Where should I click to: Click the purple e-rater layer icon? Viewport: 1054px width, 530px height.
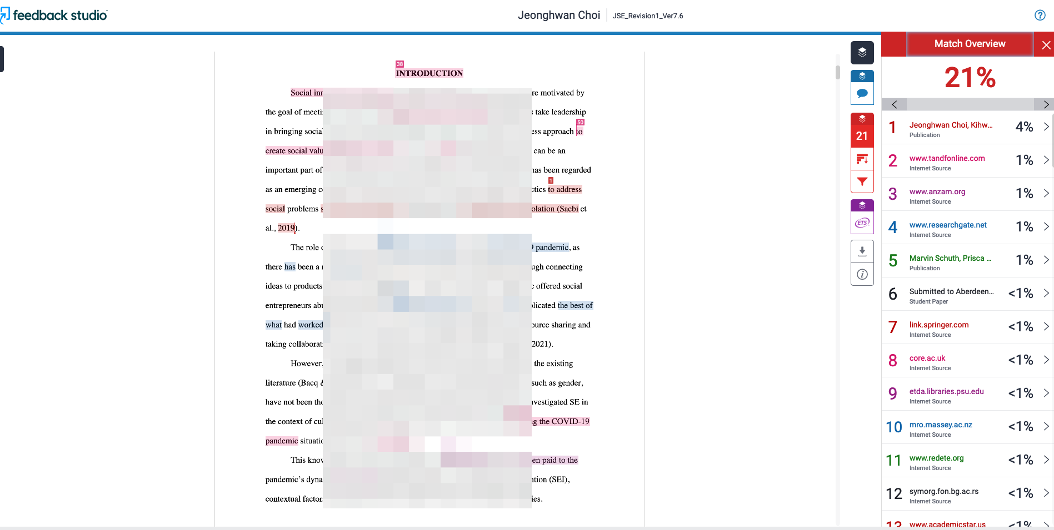862,205
